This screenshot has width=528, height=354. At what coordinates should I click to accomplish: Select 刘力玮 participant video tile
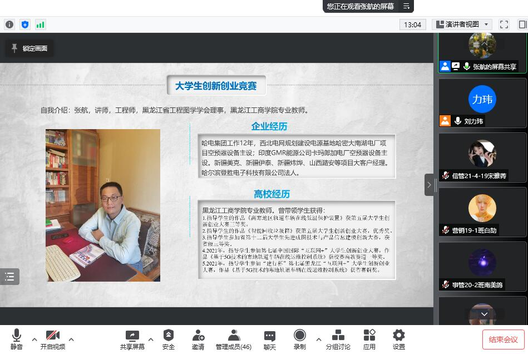482,102
